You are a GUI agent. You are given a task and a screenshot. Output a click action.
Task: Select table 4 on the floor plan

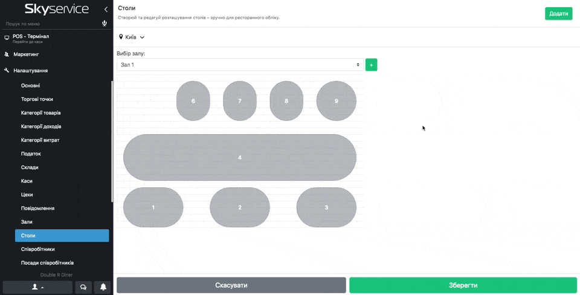pos(240,158)
